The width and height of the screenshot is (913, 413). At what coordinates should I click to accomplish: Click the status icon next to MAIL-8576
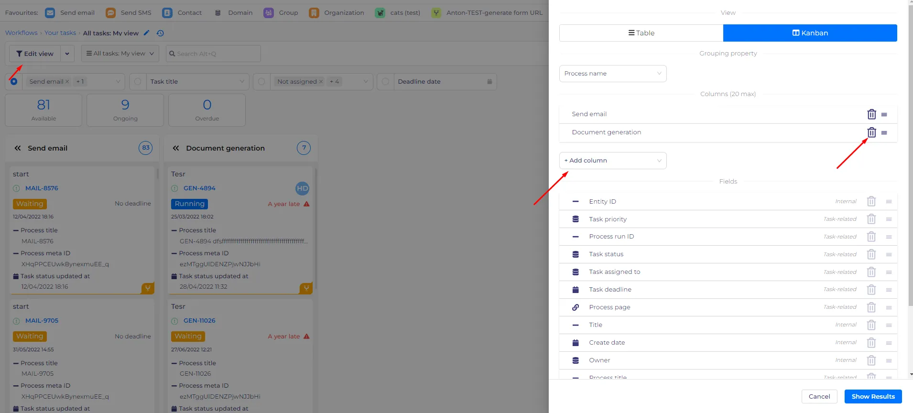pos(16,188)
